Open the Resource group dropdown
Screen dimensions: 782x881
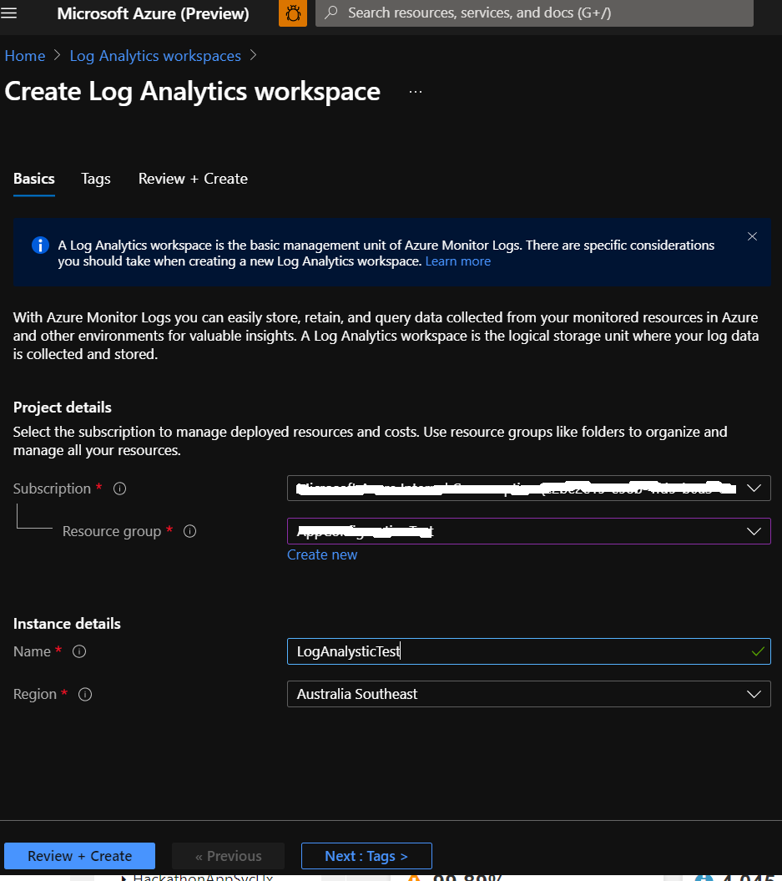pos(529,531)
